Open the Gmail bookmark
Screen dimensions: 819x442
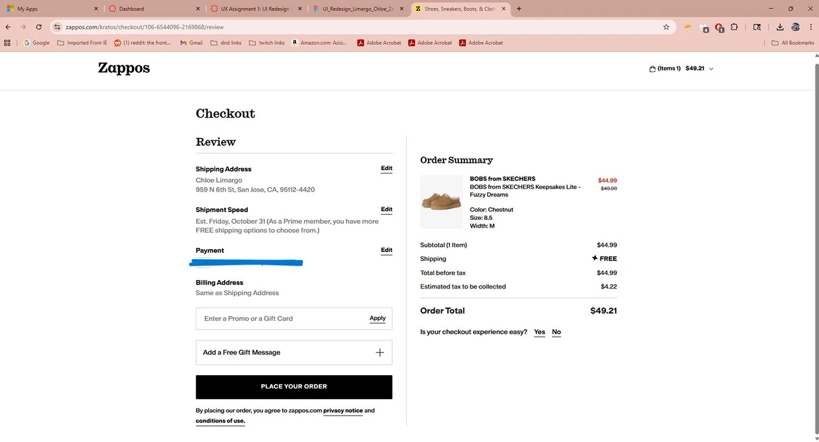(x=192, y=42)
